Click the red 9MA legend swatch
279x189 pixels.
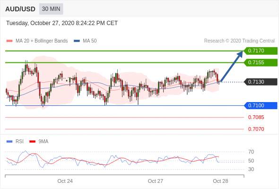32,142
